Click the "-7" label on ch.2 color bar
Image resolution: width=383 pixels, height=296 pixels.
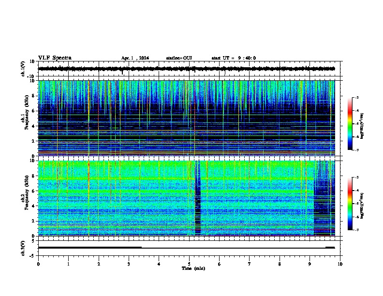click(x=357, y=230)
